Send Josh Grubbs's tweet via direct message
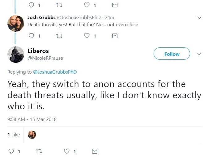Image resolution: width=208 pixels, height=157 pixels. (115, 36)
